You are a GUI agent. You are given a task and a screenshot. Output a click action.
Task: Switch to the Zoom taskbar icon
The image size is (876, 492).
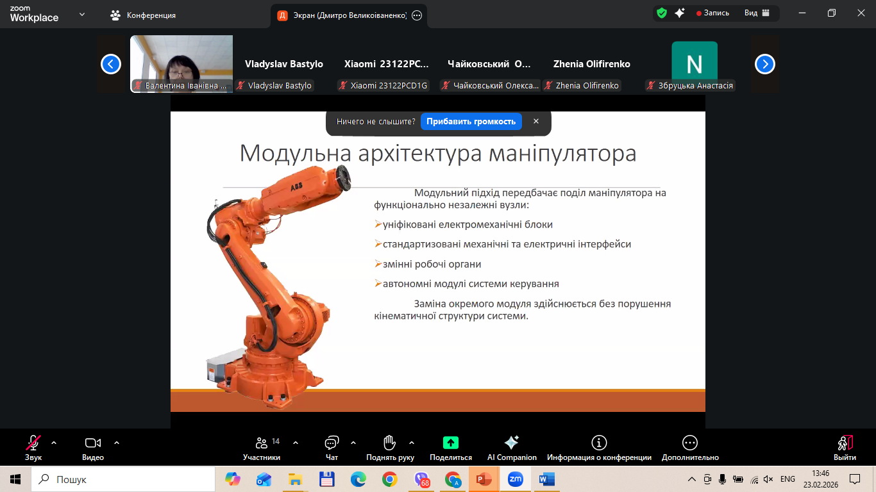[515, 479]
